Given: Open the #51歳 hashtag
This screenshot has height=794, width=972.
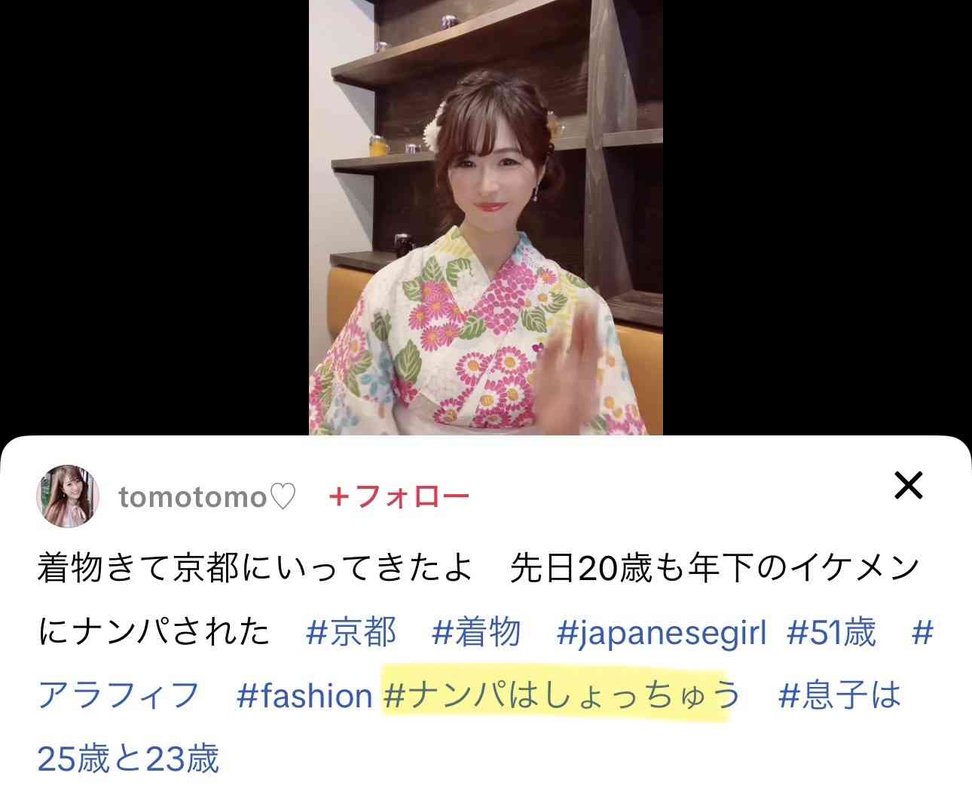Looking at the screenshot, I should pyautogui.click(x=831, y=632).
